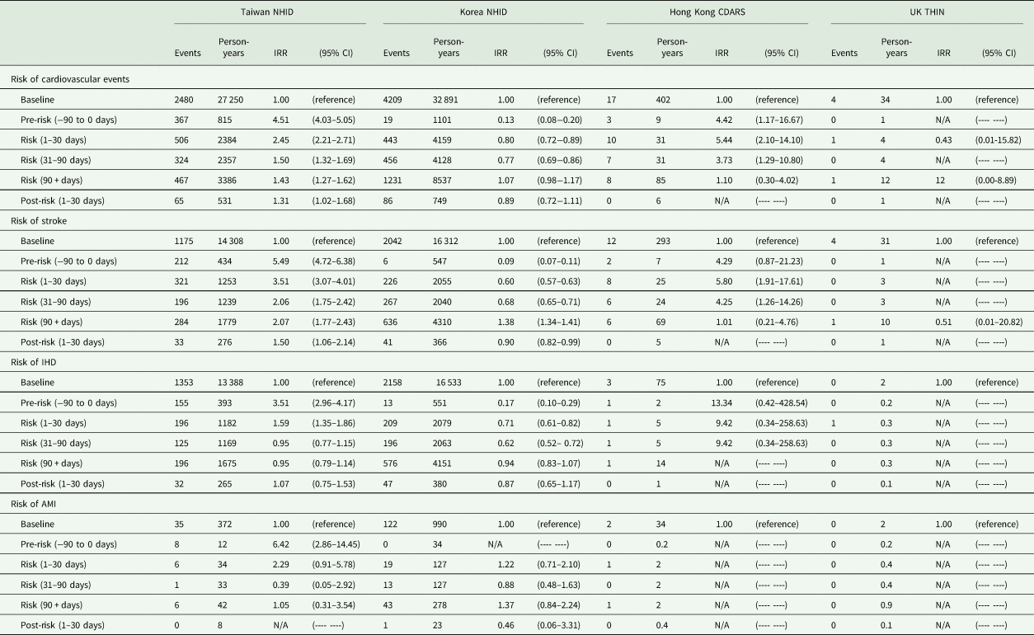
Task: Click the Taiwan NHID column group header
Action: click(270, 15)
